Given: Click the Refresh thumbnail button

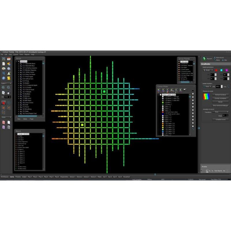Looking at the screenshot, I should [x=221, y=95].
